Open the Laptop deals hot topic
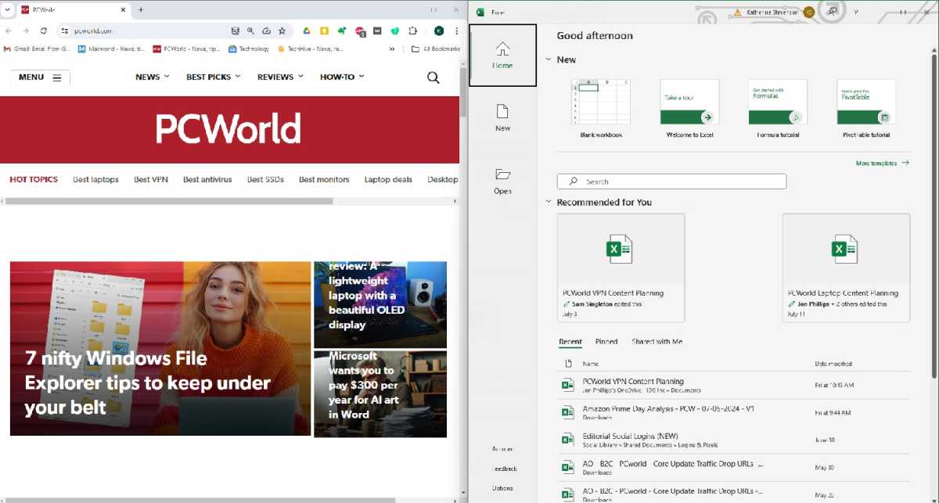The image size is (939, 503). coord(388,179)
